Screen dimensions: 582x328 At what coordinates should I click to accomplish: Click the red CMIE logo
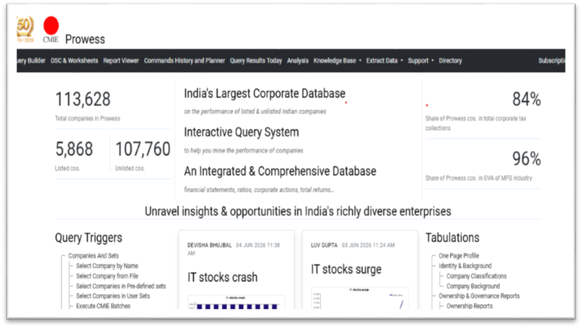coord(51,29)
